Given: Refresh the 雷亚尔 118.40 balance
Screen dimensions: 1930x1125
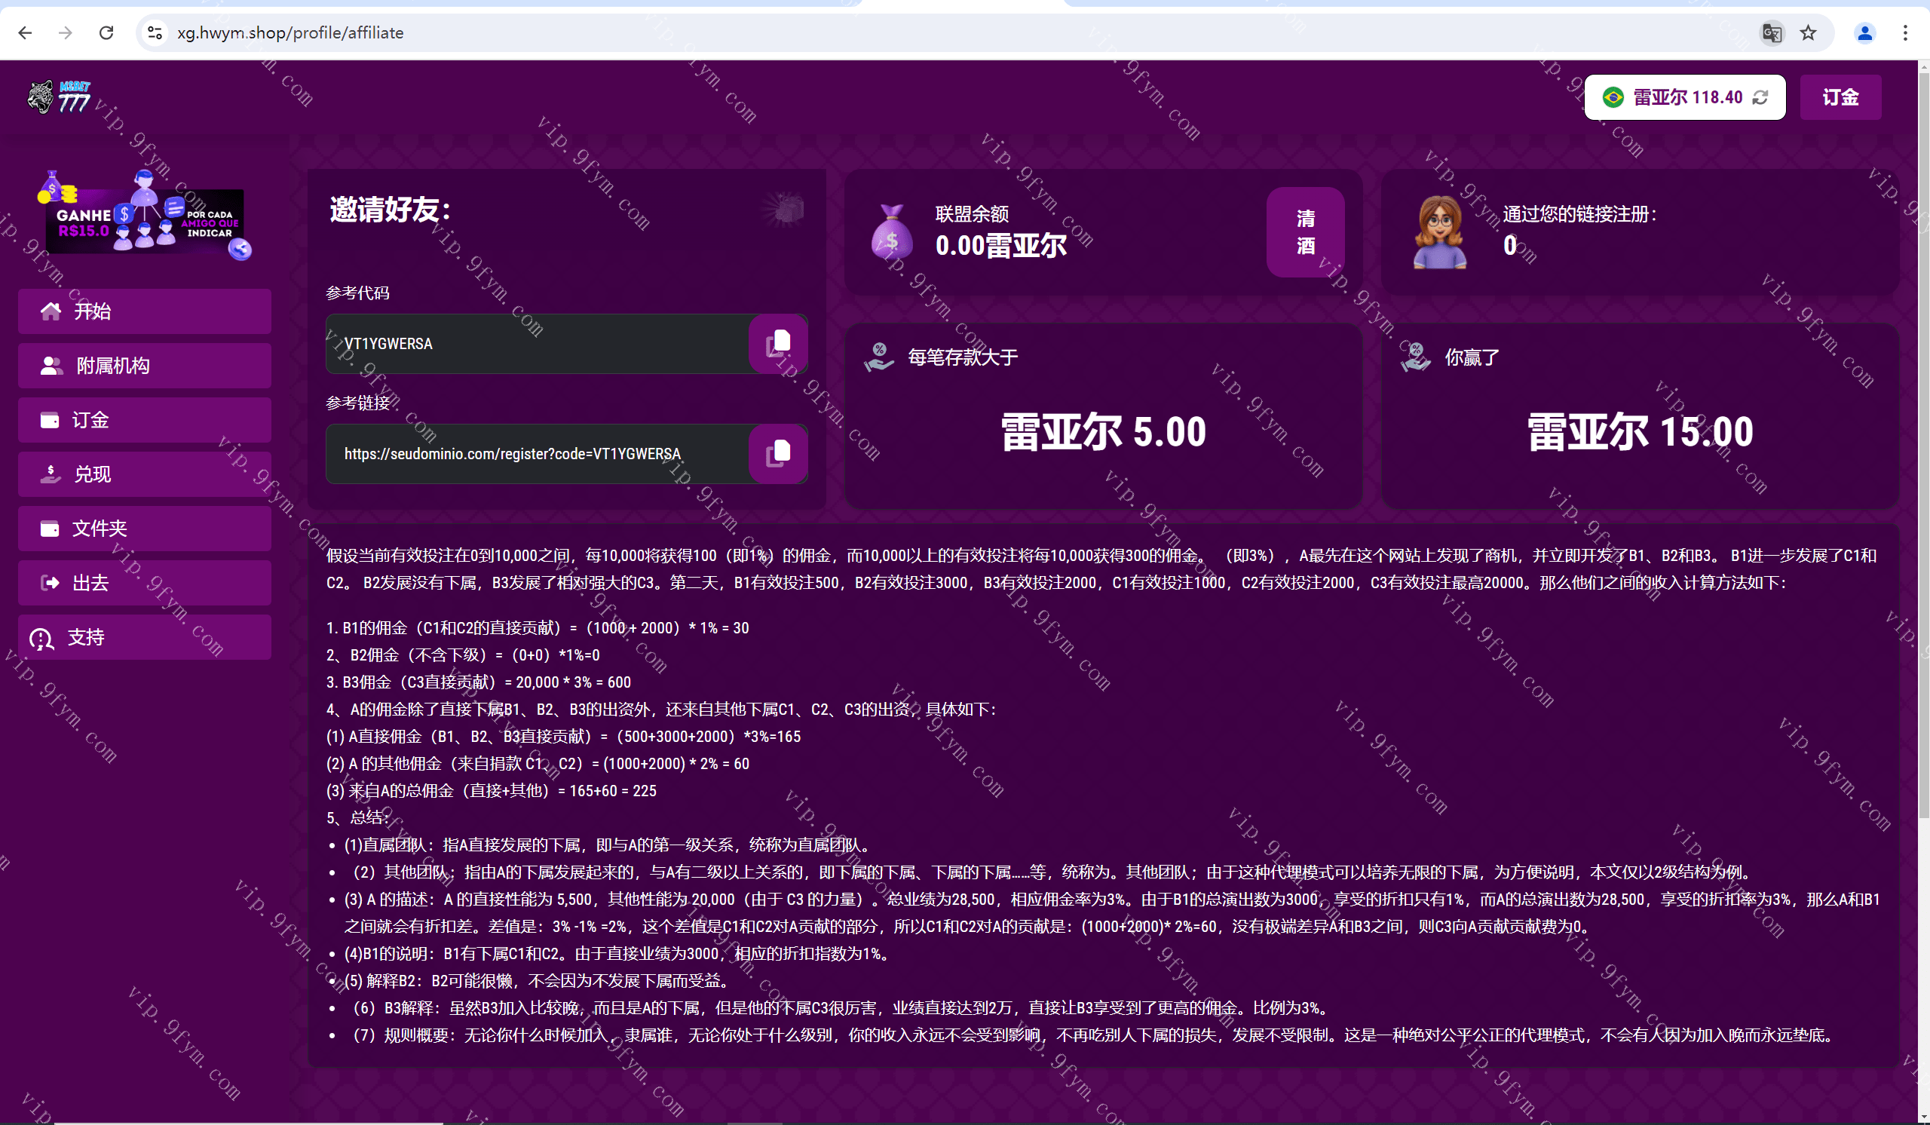Looking at the screenshot, I should pyautogui.click(x=1760, y=97).
